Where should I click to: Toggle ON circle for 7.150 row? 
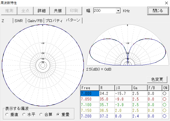[165, 110]
